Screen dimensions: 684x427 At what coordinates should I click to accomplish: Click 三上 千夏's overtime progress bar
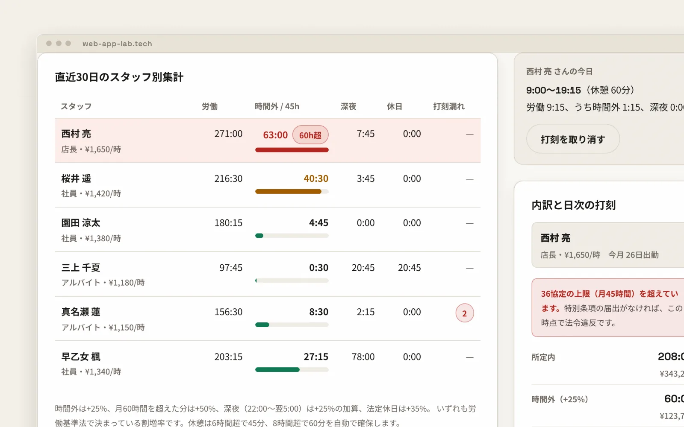[x=292, y=281]
